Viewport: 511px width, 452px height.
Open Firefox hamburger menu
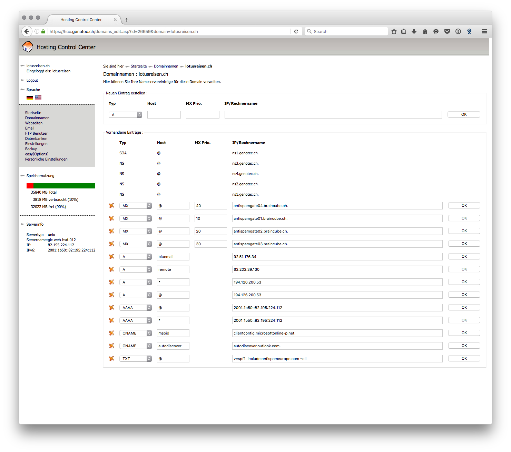(x=484, y=31)
